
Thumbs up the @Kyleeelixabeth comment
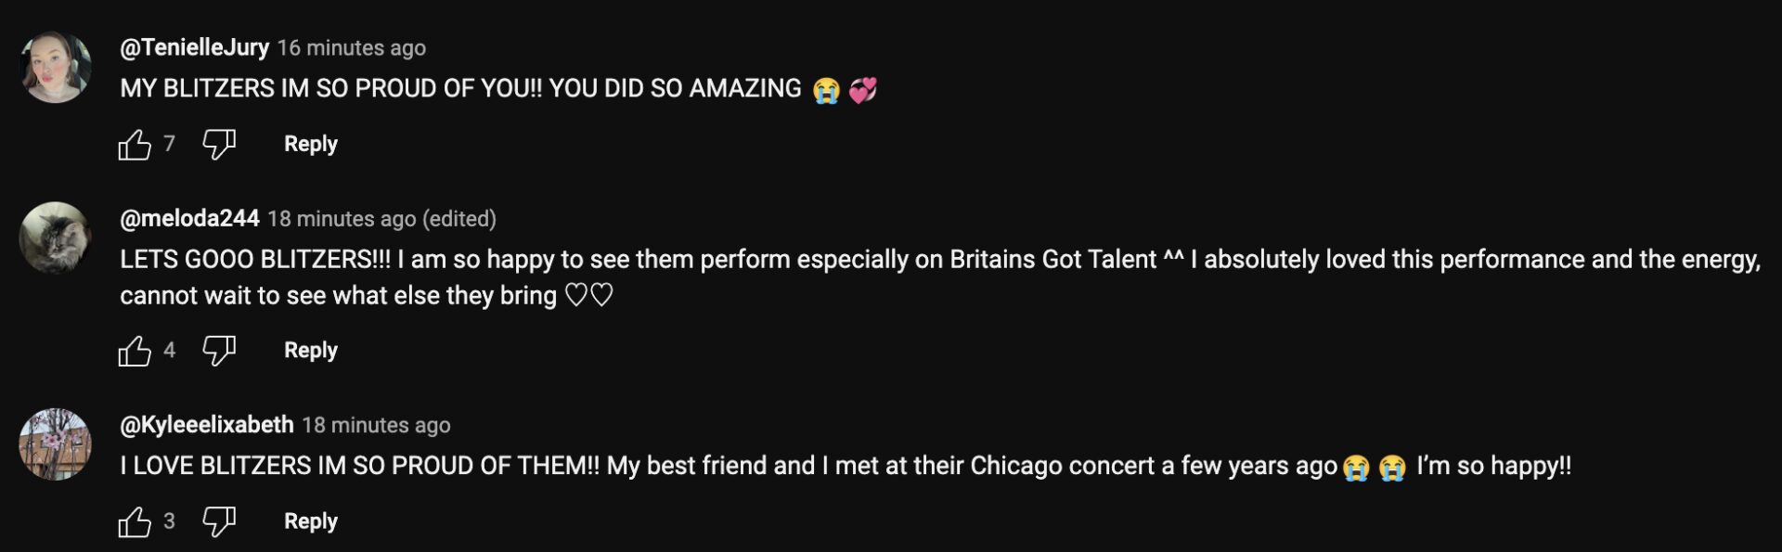tap(135, 522)
